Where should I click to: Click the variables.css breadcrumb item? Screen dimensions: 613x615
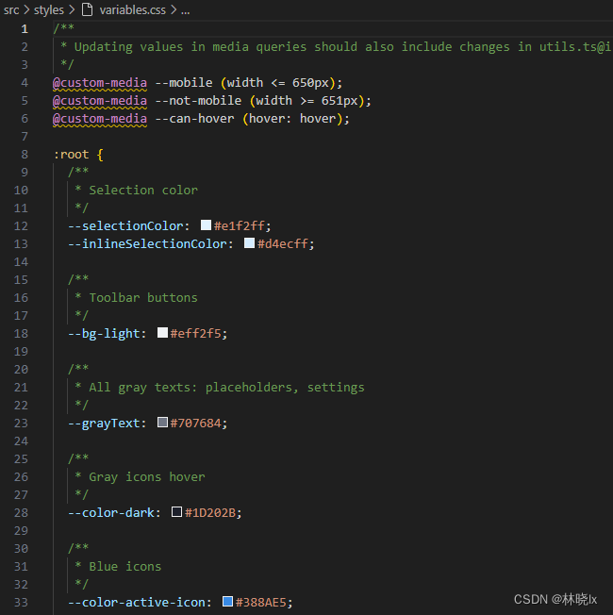click(x=132, y=9)
